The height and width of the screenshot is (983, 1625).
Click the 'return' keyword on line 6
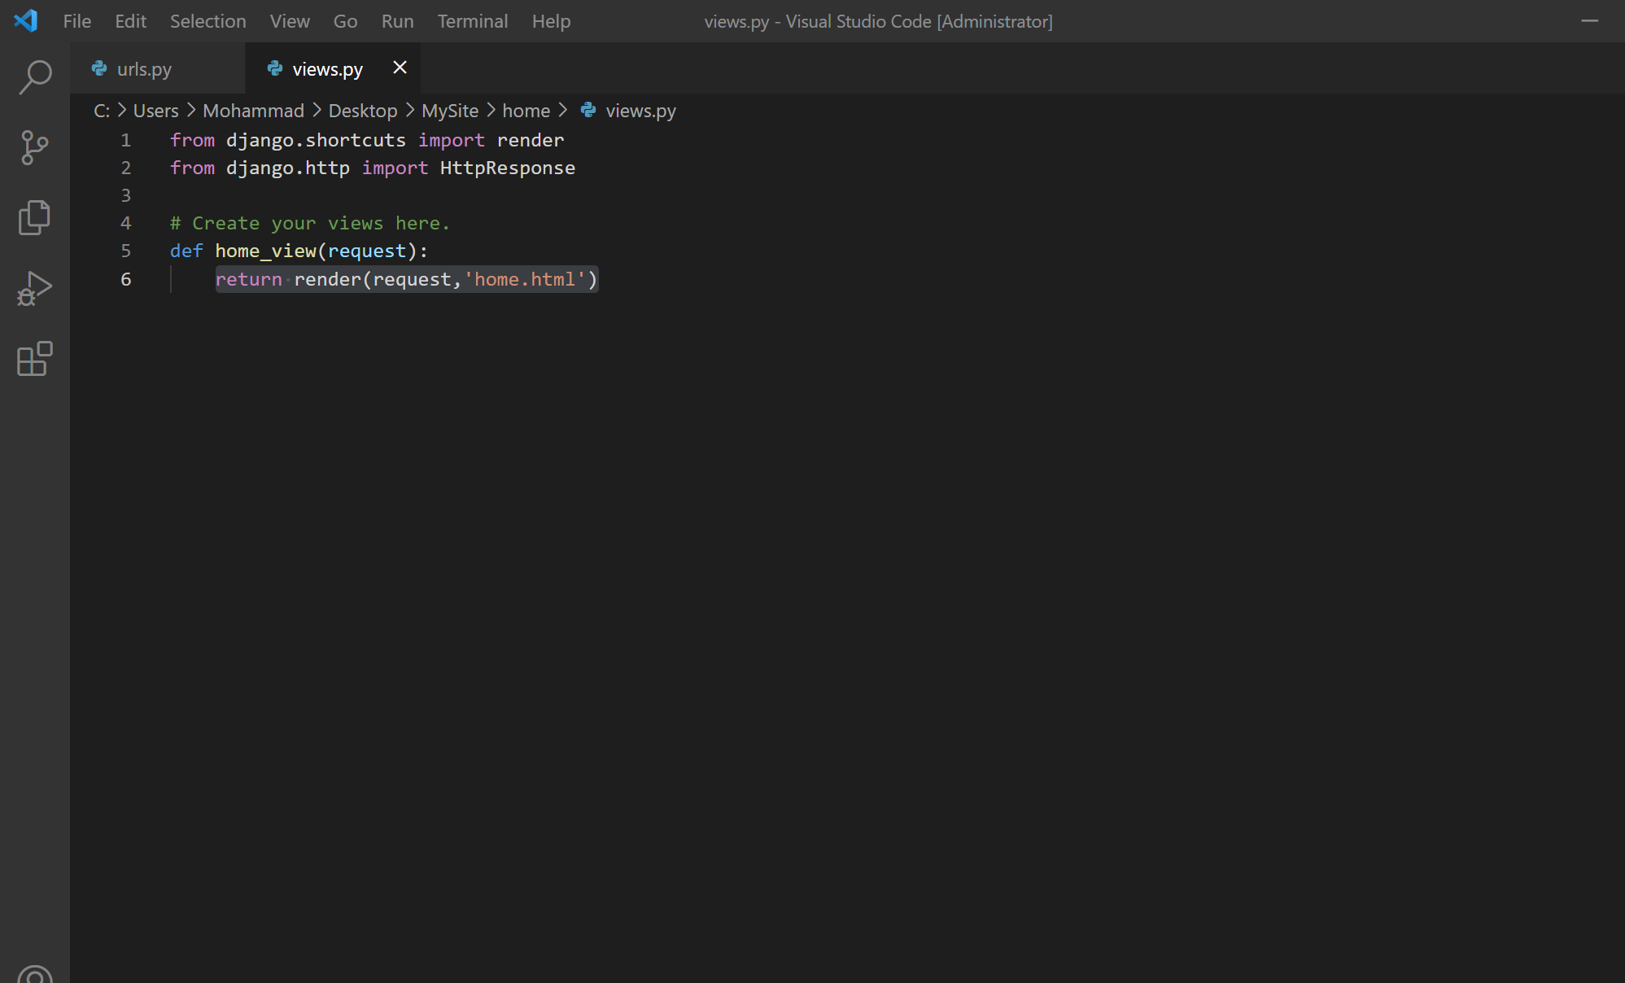point(248,279)
